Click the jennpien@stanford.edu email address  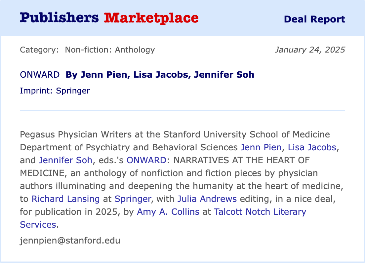pos(70,240)
